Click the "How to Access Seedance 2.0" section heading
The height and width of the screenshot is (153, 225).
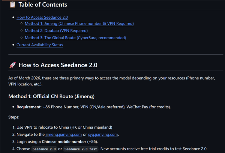click(x=58, y=65)
